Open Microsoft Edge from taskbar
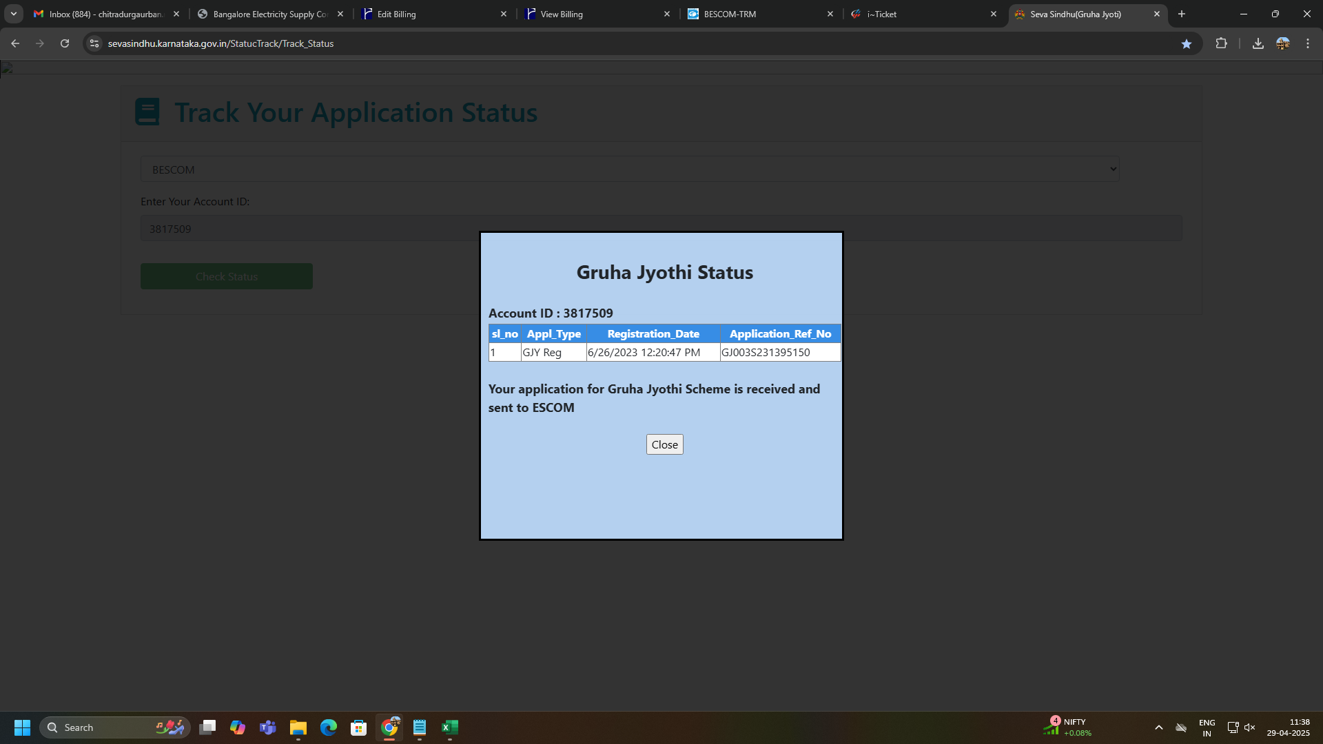The height and width of the screenshot is (744, 1323). [329, 727]
